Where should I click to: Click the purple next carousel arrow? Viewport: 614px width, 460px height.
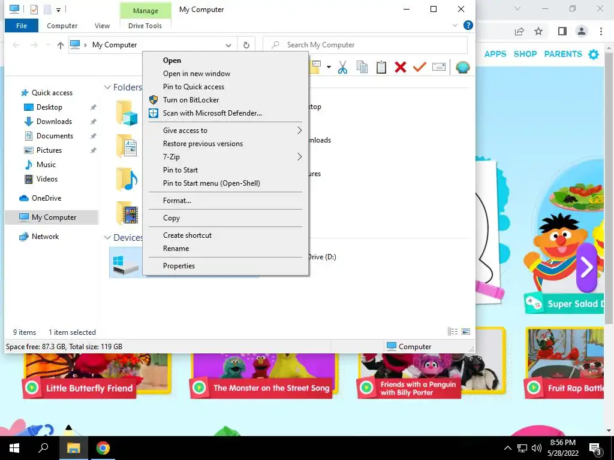(x=586, y=268)
